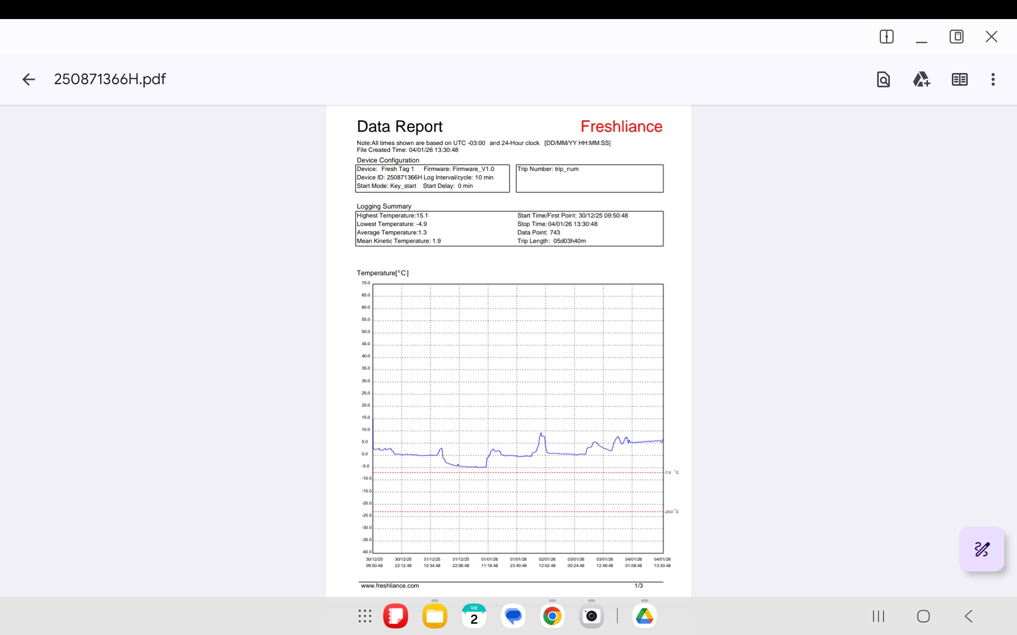Click the www.freshliance.com footer link
Screen dimensions: 1017x635
coord(390,586)
